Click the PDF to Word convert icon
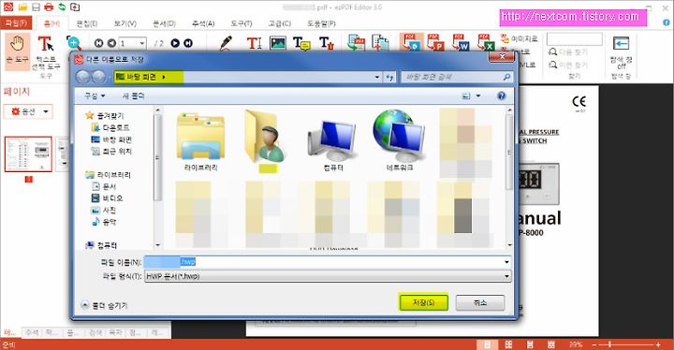 coord(461,42)
